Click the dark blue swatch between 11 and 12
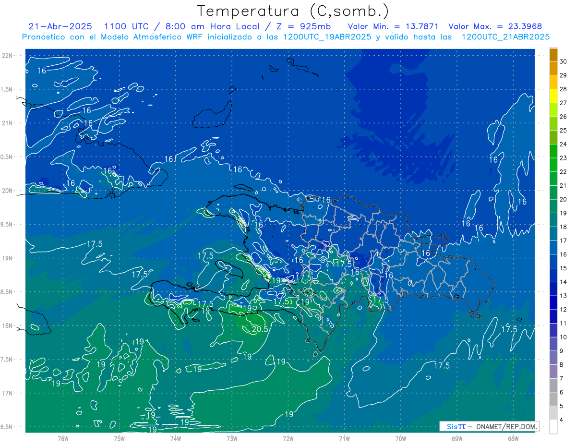576x445 pixels. (553, 316)
